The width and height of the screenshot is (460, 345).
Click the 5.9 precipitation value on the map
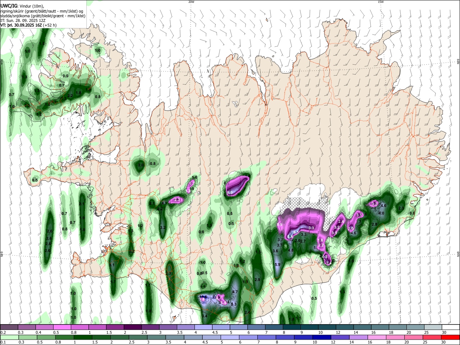click(277, 265)
